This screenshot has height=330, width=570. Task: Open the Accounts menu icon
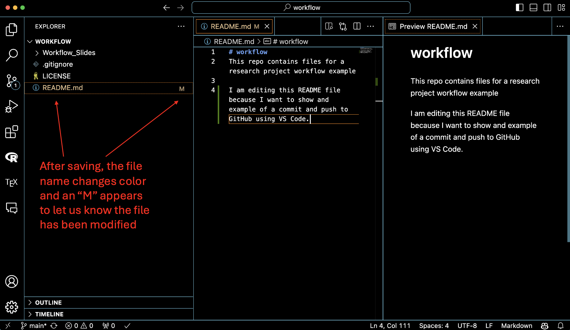point(12,282)
